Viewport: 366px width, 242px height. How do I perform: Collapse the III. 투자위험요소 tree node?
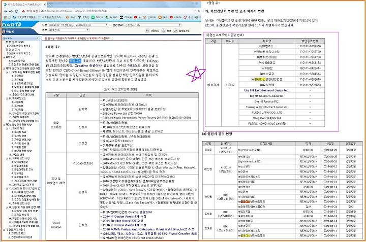[7, 98]
